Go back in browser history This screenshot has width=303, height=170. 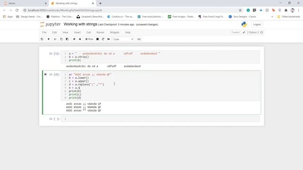tap(4, 10)
